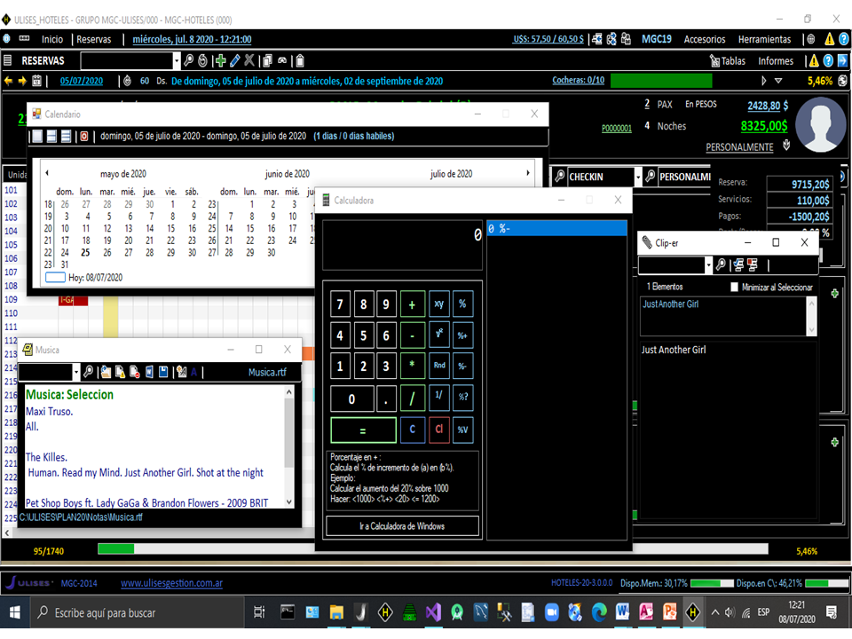The image size is (852, 639).
Task: Open the CHECKIN dropdown
Action: coord(637,177)
